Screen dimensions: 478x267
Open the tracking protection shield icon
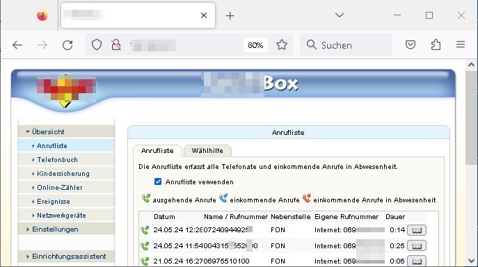pyautogui.click(x=97, y=45)
